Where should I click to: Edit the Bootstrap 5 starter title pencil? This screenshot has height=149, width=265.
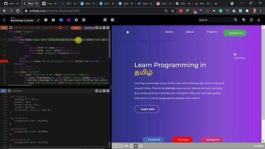(39, 20)
